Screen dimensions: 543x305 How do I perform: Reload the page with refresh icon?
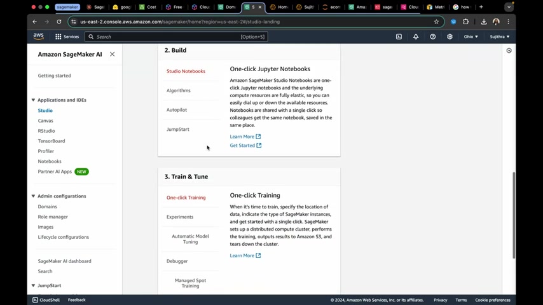pyautogui.click(x=59, y=22)
